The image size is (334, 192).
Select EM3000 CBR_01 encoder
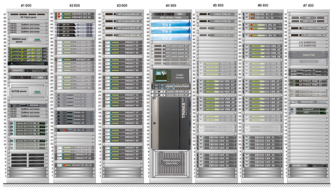click(263, 46)
